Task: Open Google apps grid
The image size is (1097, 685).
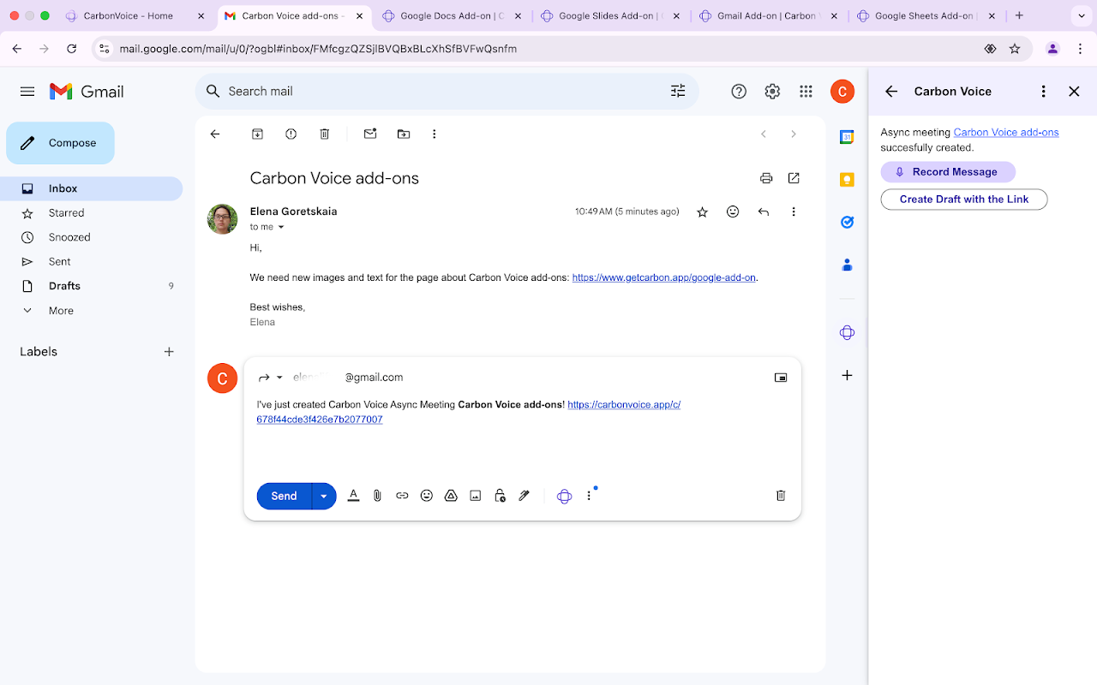Action: (x=806, y=92)
